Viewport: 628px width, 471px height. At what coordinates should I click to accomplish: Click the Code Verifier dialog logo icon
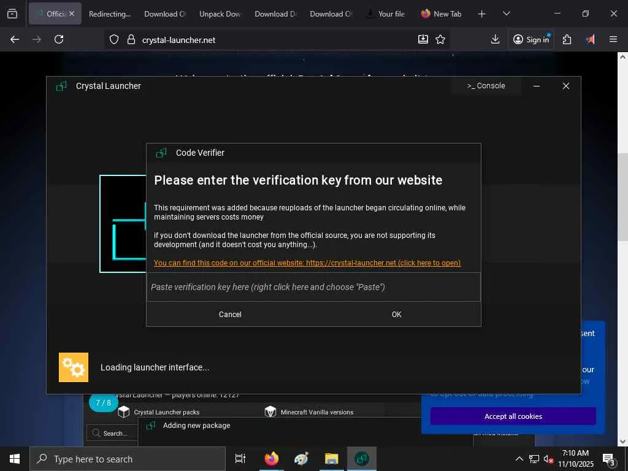[x=161, y=153]
